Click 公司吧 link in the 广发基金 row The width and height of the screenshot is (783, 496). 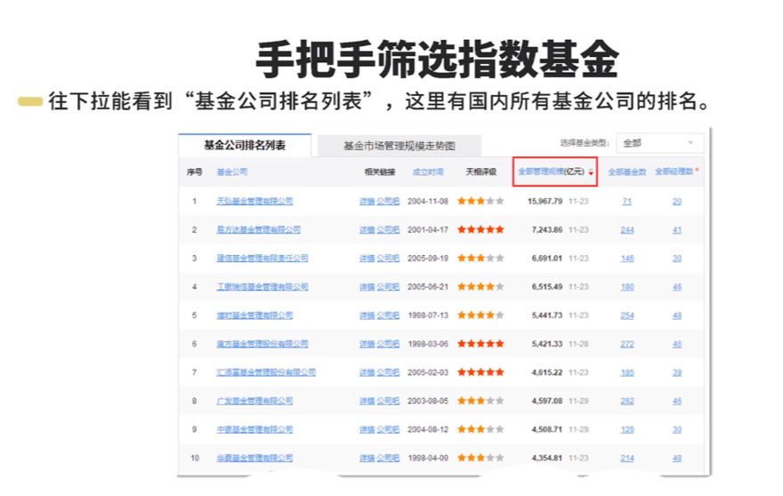tap(388, 401)
